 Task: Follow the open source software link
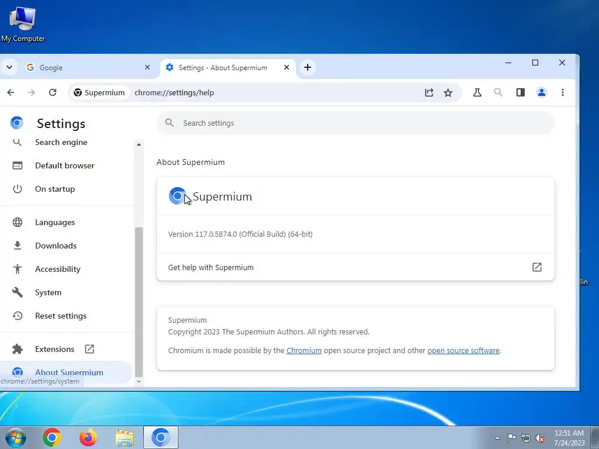point(463,351)
